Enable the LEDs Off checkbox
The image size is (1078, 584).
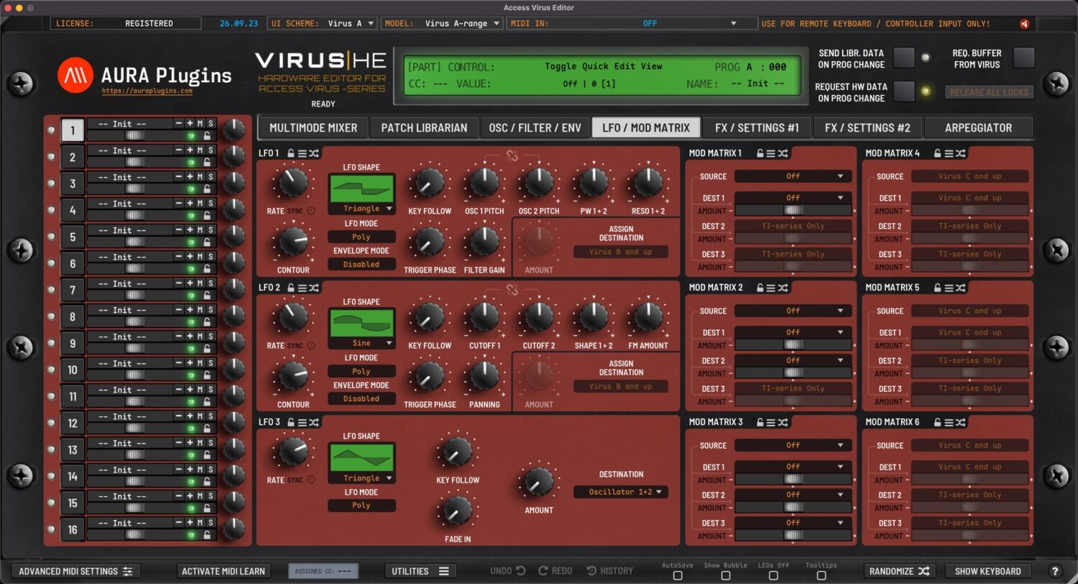773,575
